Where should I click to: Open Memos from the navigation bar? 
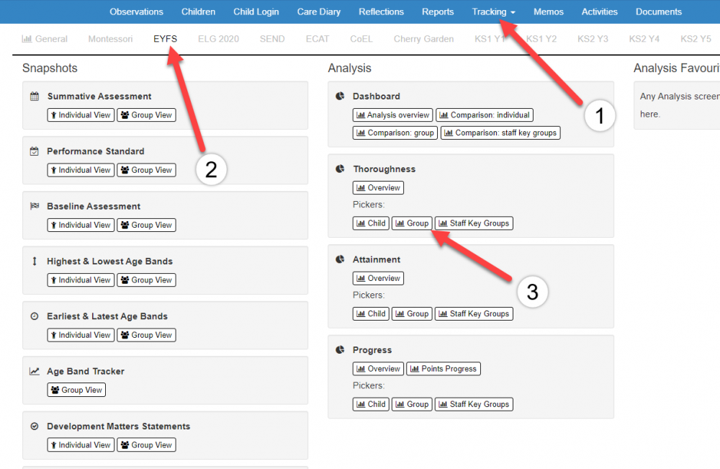tap(548, 12)
